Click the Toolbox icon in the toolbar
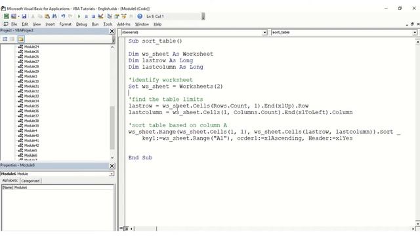420x236 pixels. tap(131, 16)
